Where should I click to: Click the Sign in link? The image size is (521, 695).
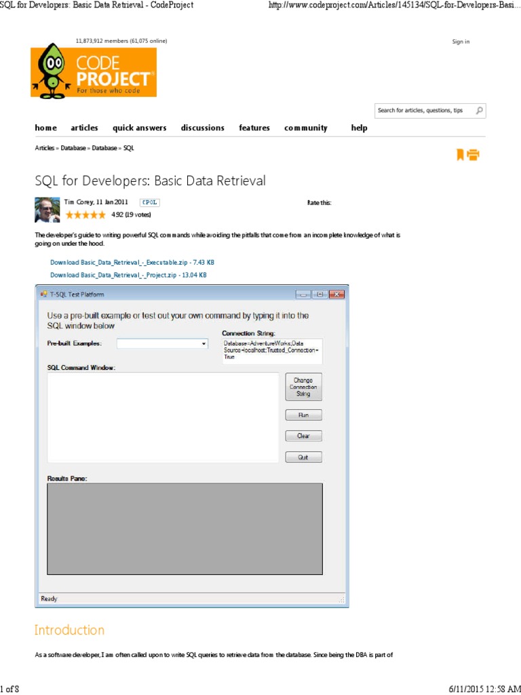(461, 42)
